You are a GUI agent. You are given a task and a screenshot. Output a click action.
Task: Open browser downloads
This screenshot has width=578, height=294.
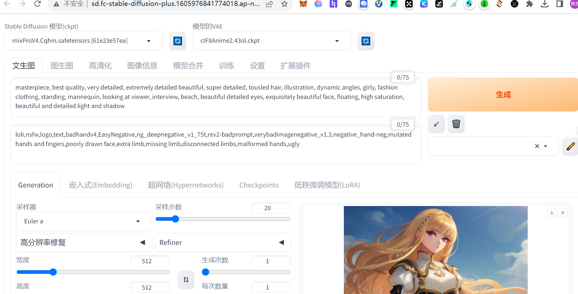coord(545,4)
